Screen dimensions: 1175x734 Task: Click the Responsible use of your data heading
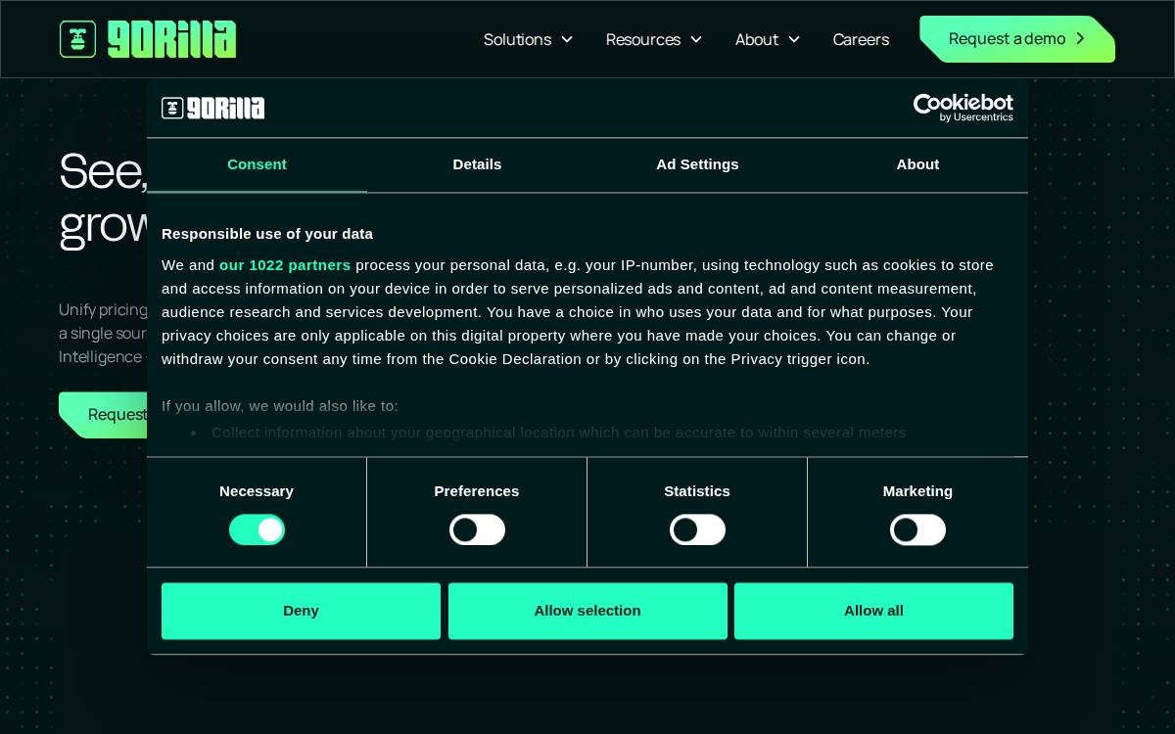(267, 234)
